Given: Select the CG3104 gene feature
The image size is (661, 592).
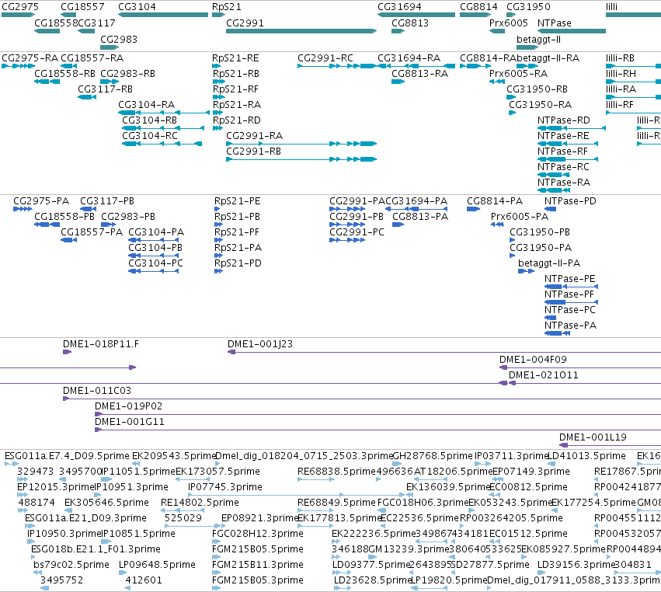Looking at the screenshot, I should point(163,15).
